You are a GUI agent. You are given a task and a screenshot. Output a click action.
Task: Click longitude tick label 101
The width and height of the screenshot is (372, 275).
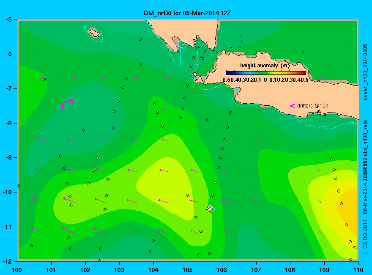pos(51,270)
